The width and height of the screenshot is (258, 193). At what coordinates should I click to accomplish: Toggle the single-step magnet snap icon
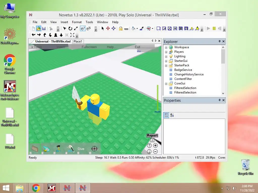(83, 29)
